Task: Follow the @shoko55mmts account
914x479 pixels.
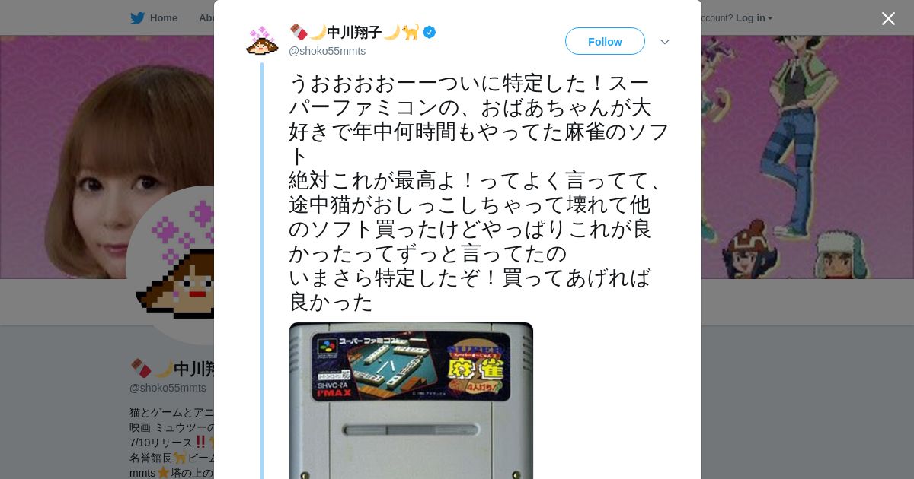Action: point(605,41)
